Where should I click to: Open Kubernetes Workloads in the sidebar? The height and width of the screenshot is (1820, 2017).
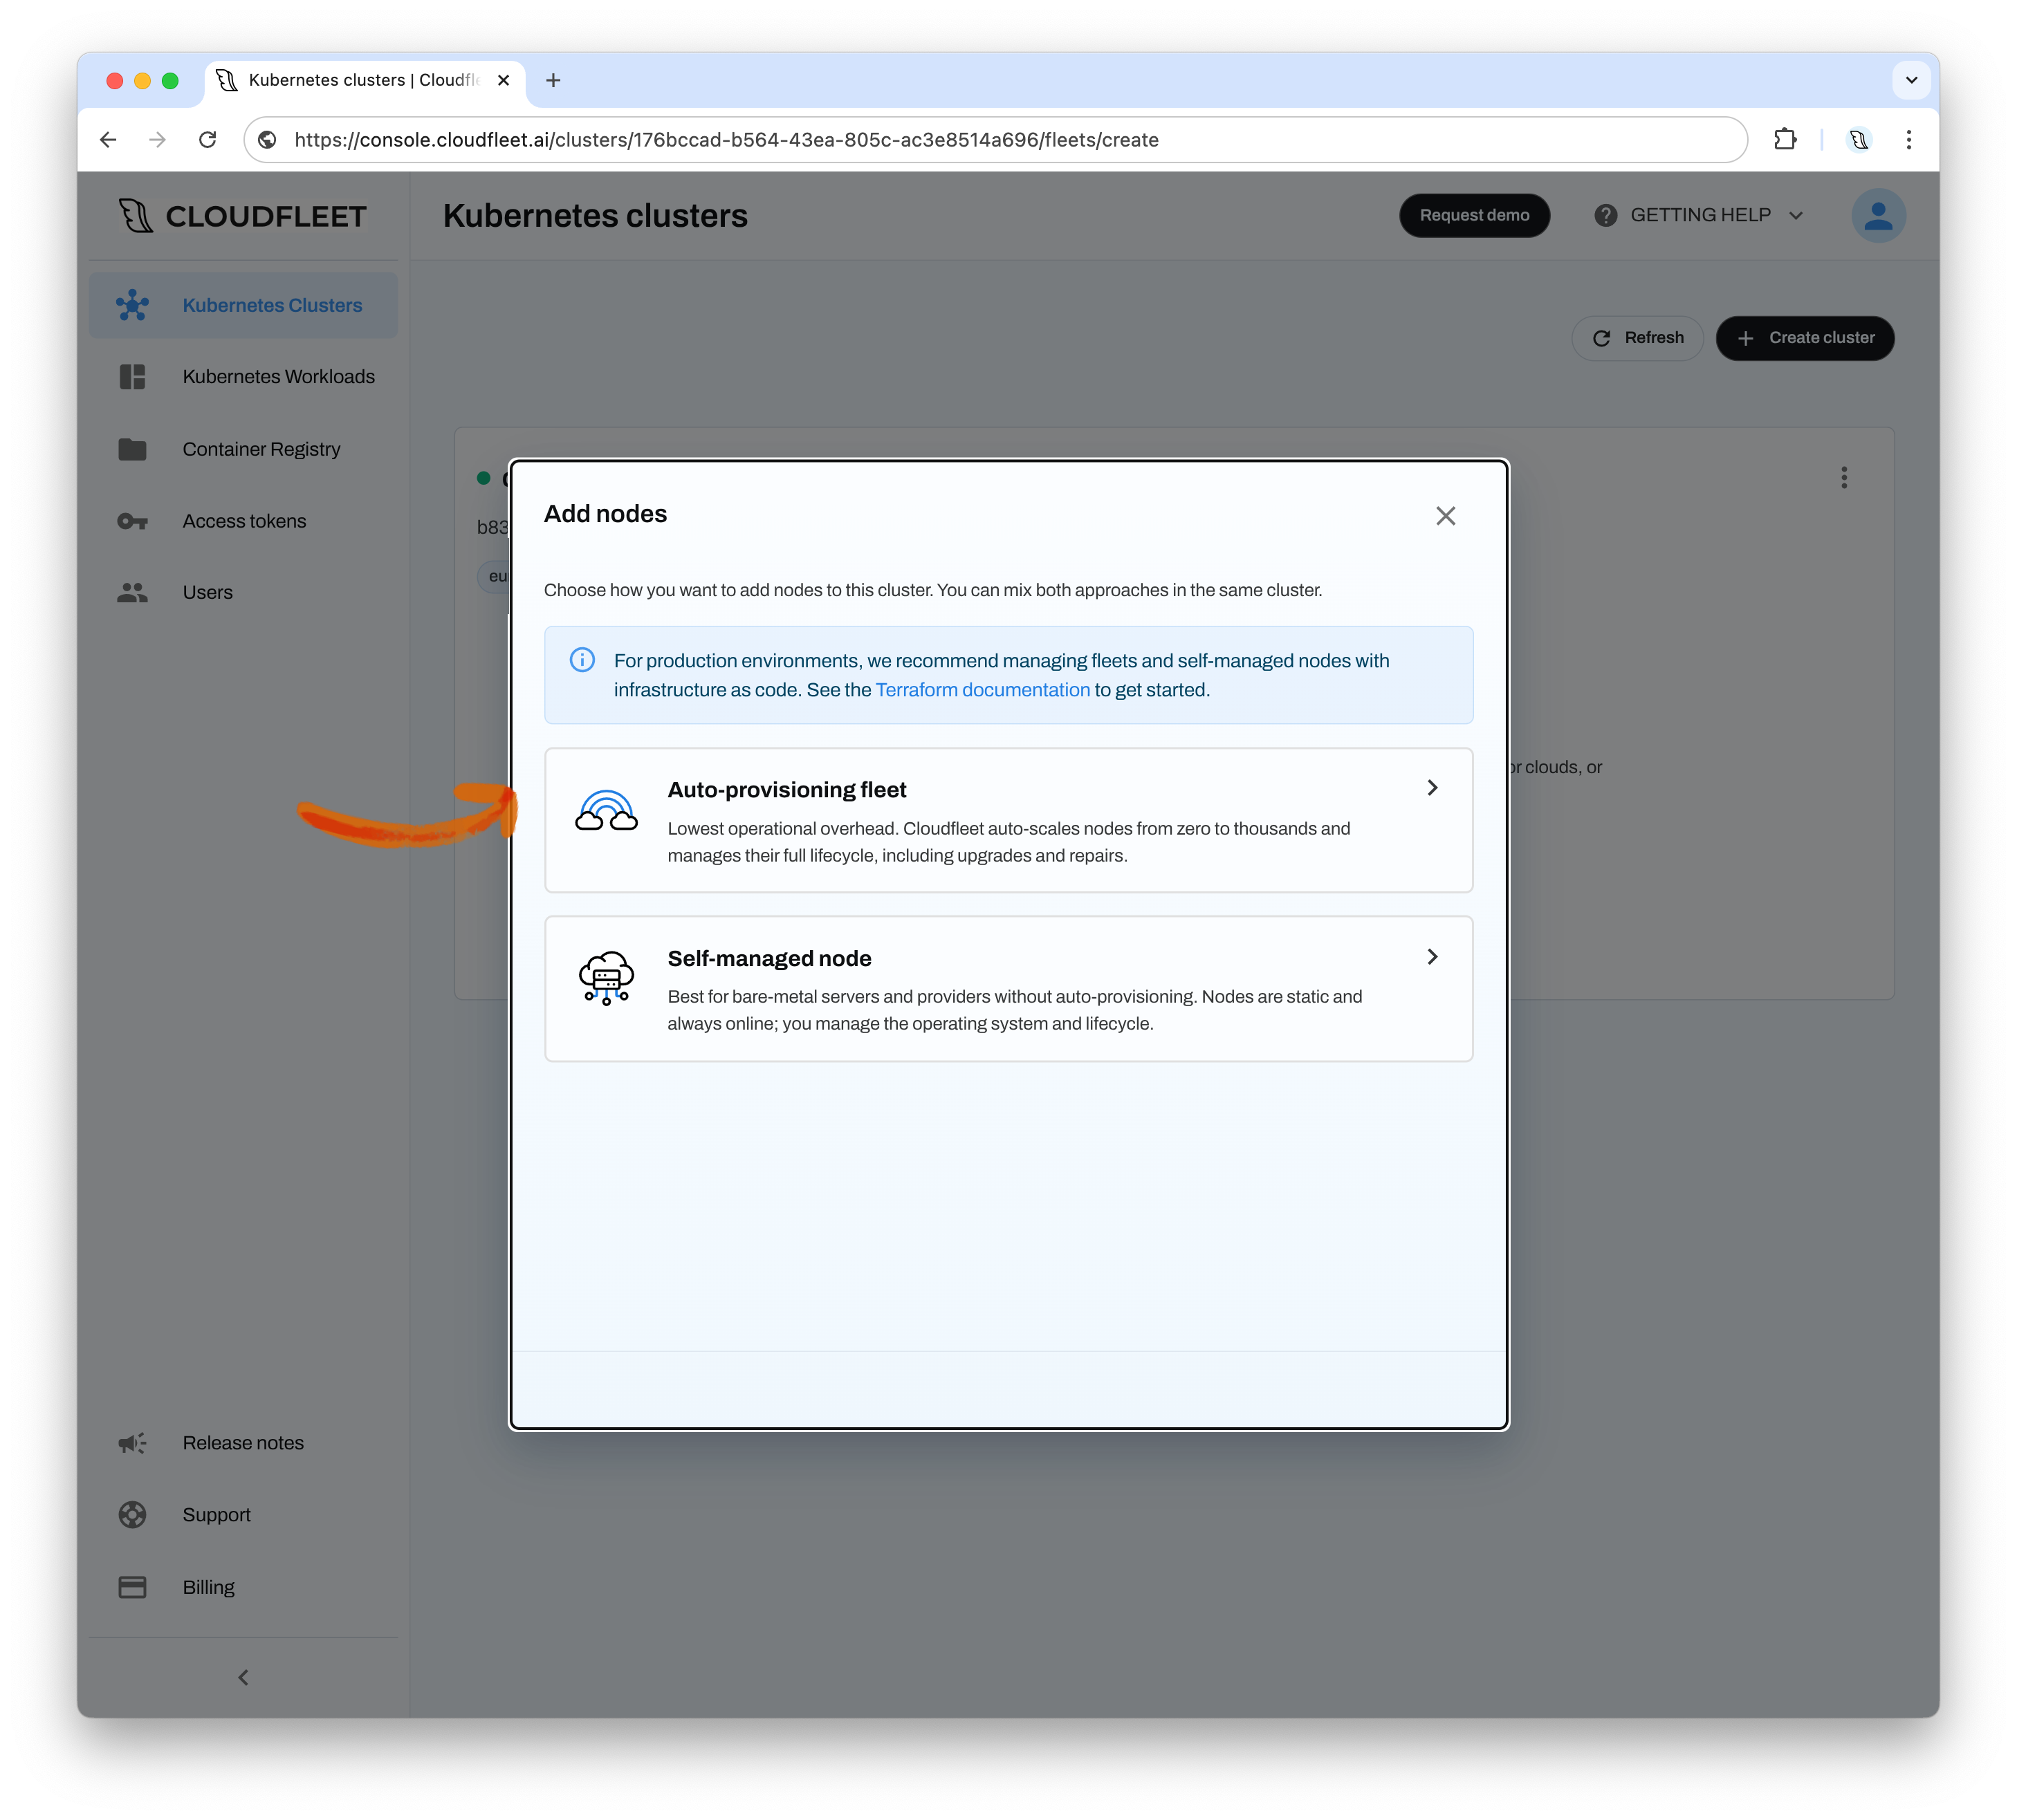tap(243, 377)
